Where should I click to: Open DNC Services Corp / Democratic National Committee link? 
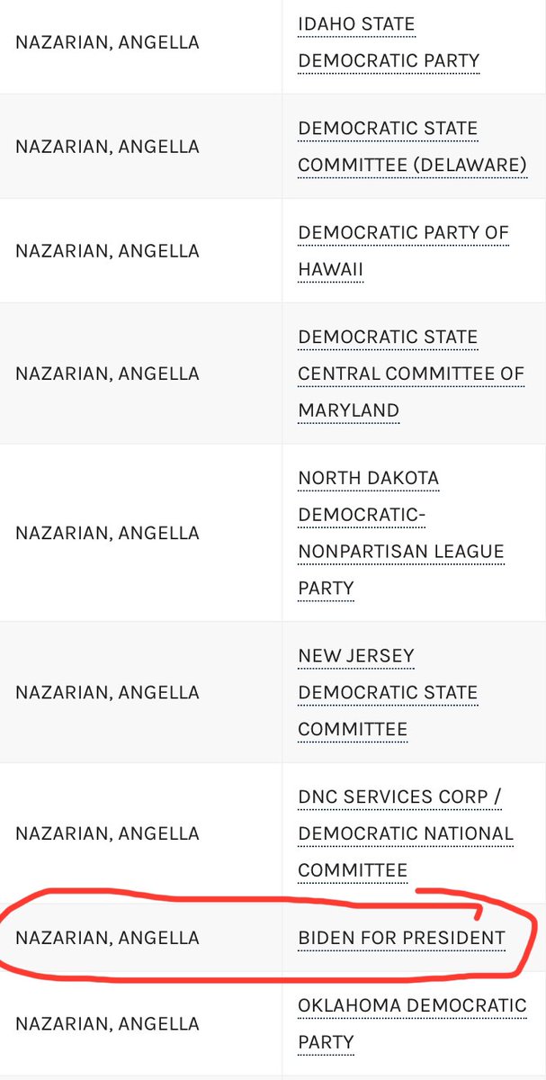click(x=405, y=834)
